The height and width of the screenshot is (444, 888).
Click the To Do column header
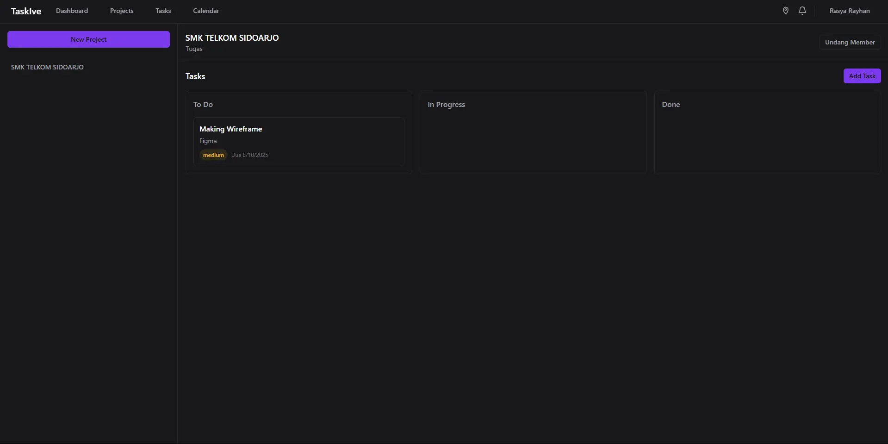tap(203, 105)
